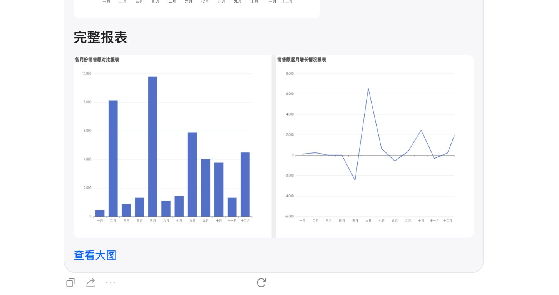Viewport: 559px width, 295px height.
Task: Click the 各月份销售额对比报表 chart title
Action: [97, 60]
